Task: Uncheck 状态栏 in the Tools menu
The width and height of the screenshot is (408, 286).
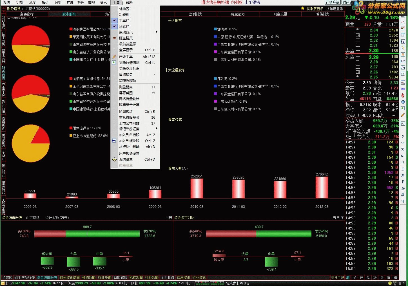Action: 135,26
